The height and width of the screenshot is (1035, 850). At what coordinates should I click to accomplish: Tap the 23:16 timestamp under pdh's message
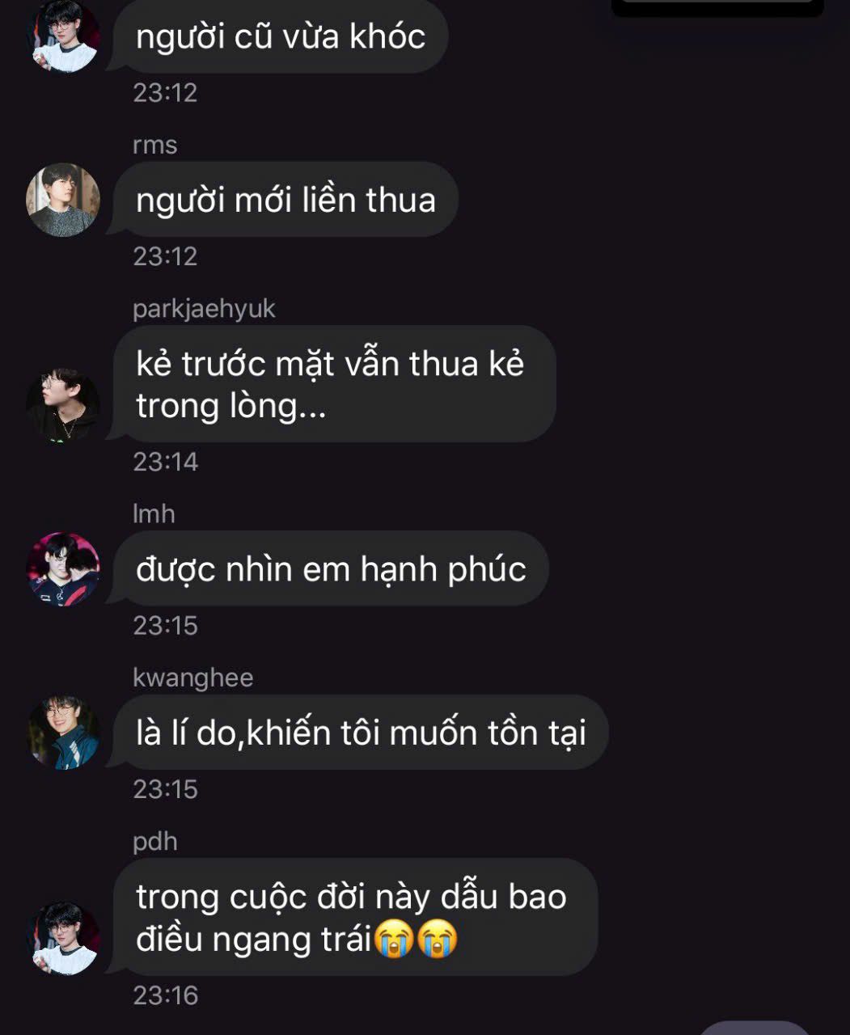(x=165, y=995)
